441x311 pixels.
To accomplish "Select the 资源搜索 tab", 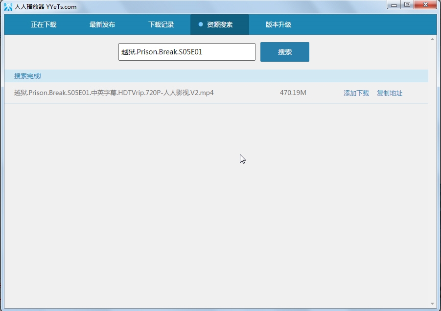I will coord(220,24).
